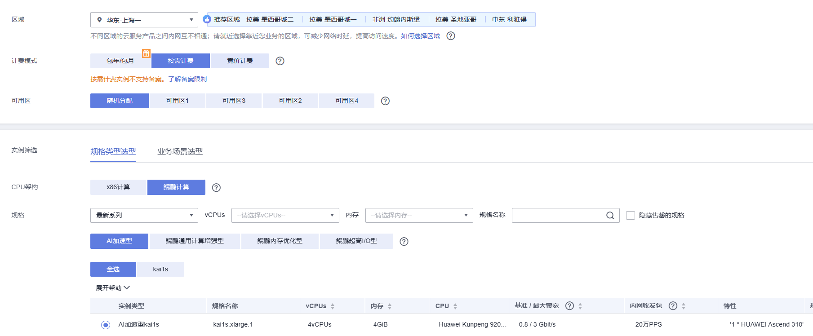Click the 特性 column header
This screenshot has width=813, height=336.
[730, 306]
